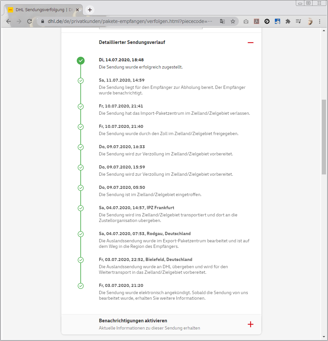328x341 pixels.
Task: Expand Benachrichtigungen aktivieren with the plus icon
Action: coord(251,324)
